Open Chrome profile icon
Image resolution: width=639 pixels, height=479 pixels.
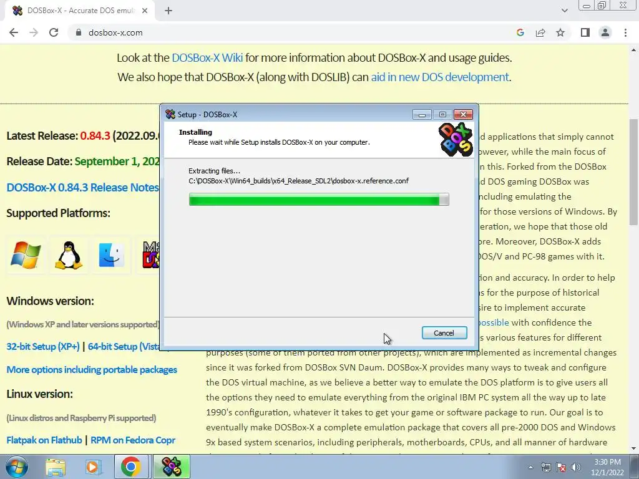pyautogui.click(x=605, y=32)
